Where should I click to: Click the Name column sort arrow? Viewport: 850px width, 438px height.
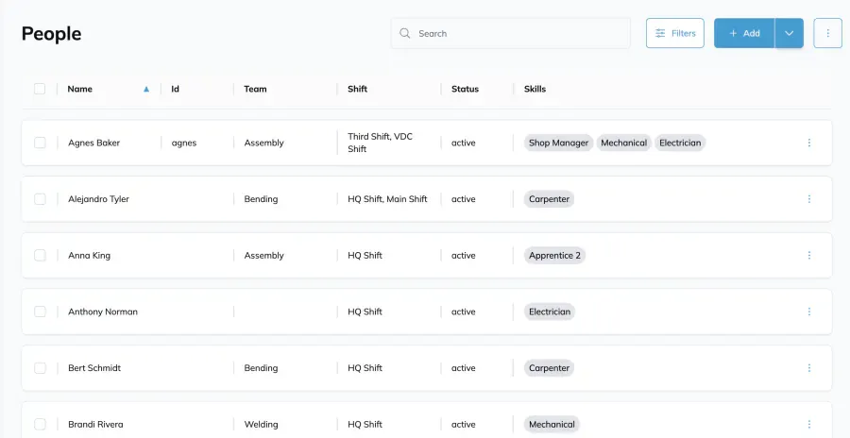pyautogui.click(x=145, y=89)
